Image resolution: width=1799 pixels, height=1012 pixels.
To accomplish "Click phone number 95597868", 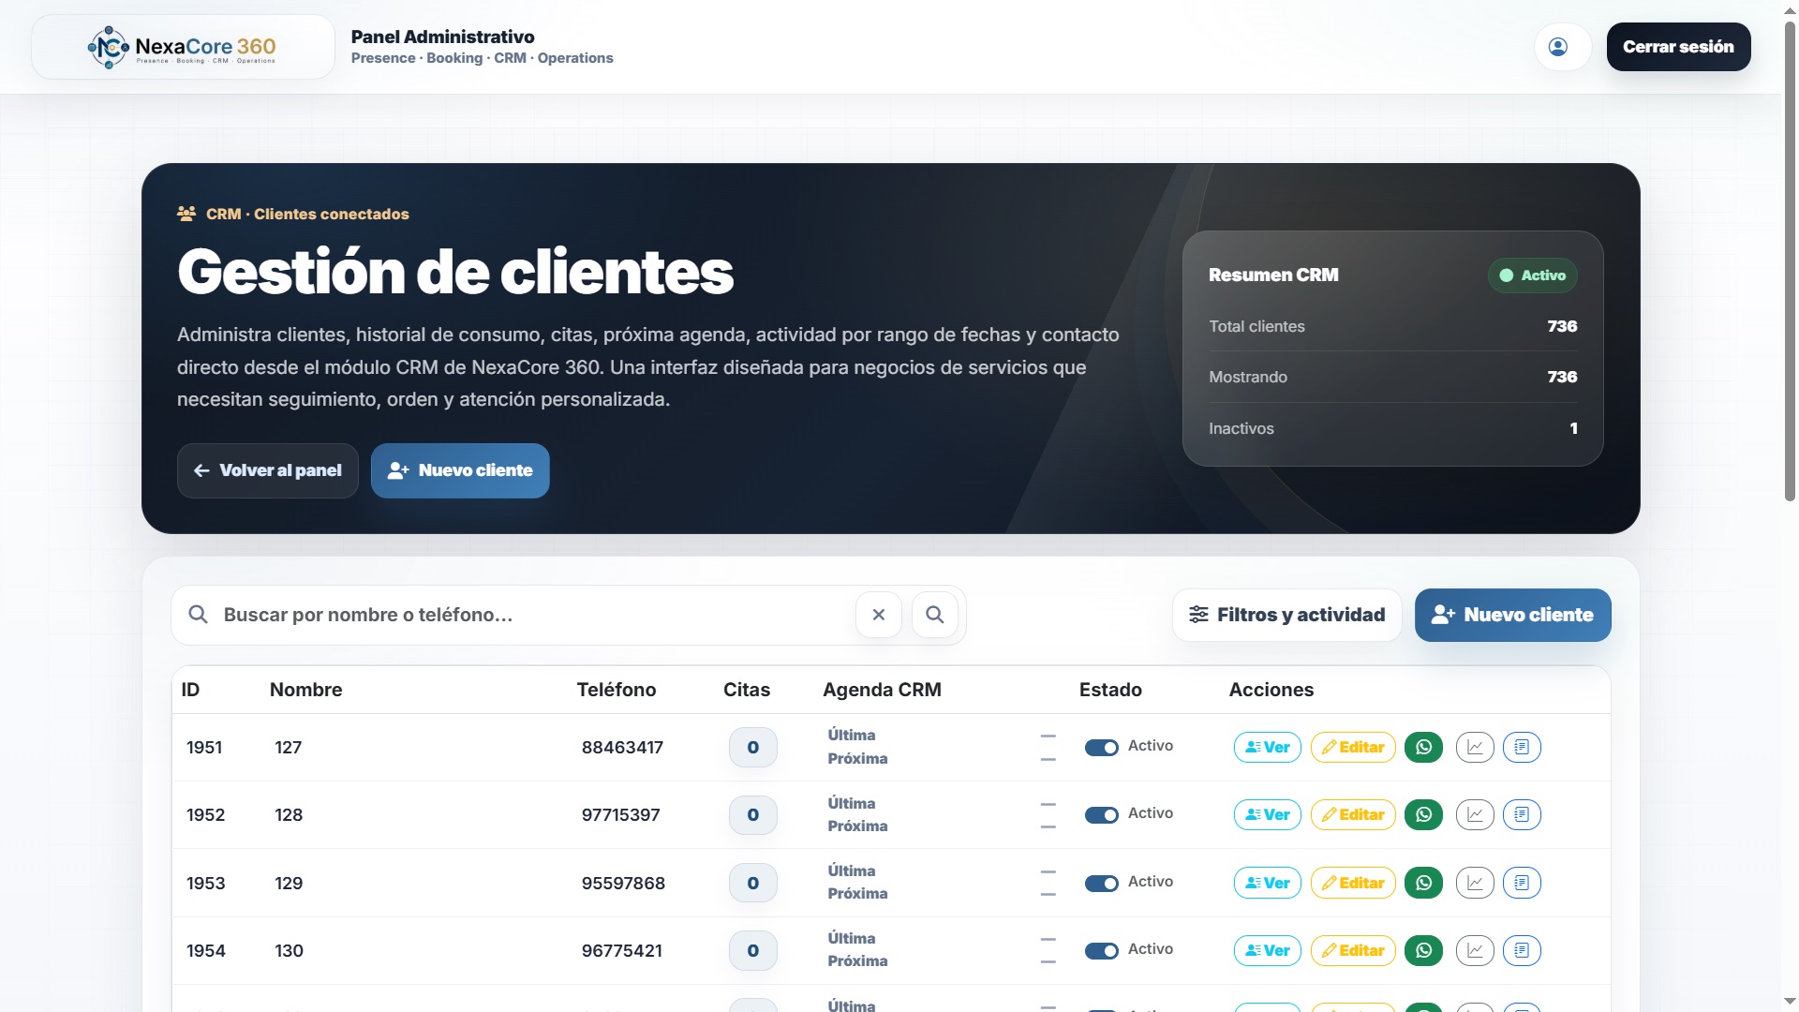I will coord(623,883).
